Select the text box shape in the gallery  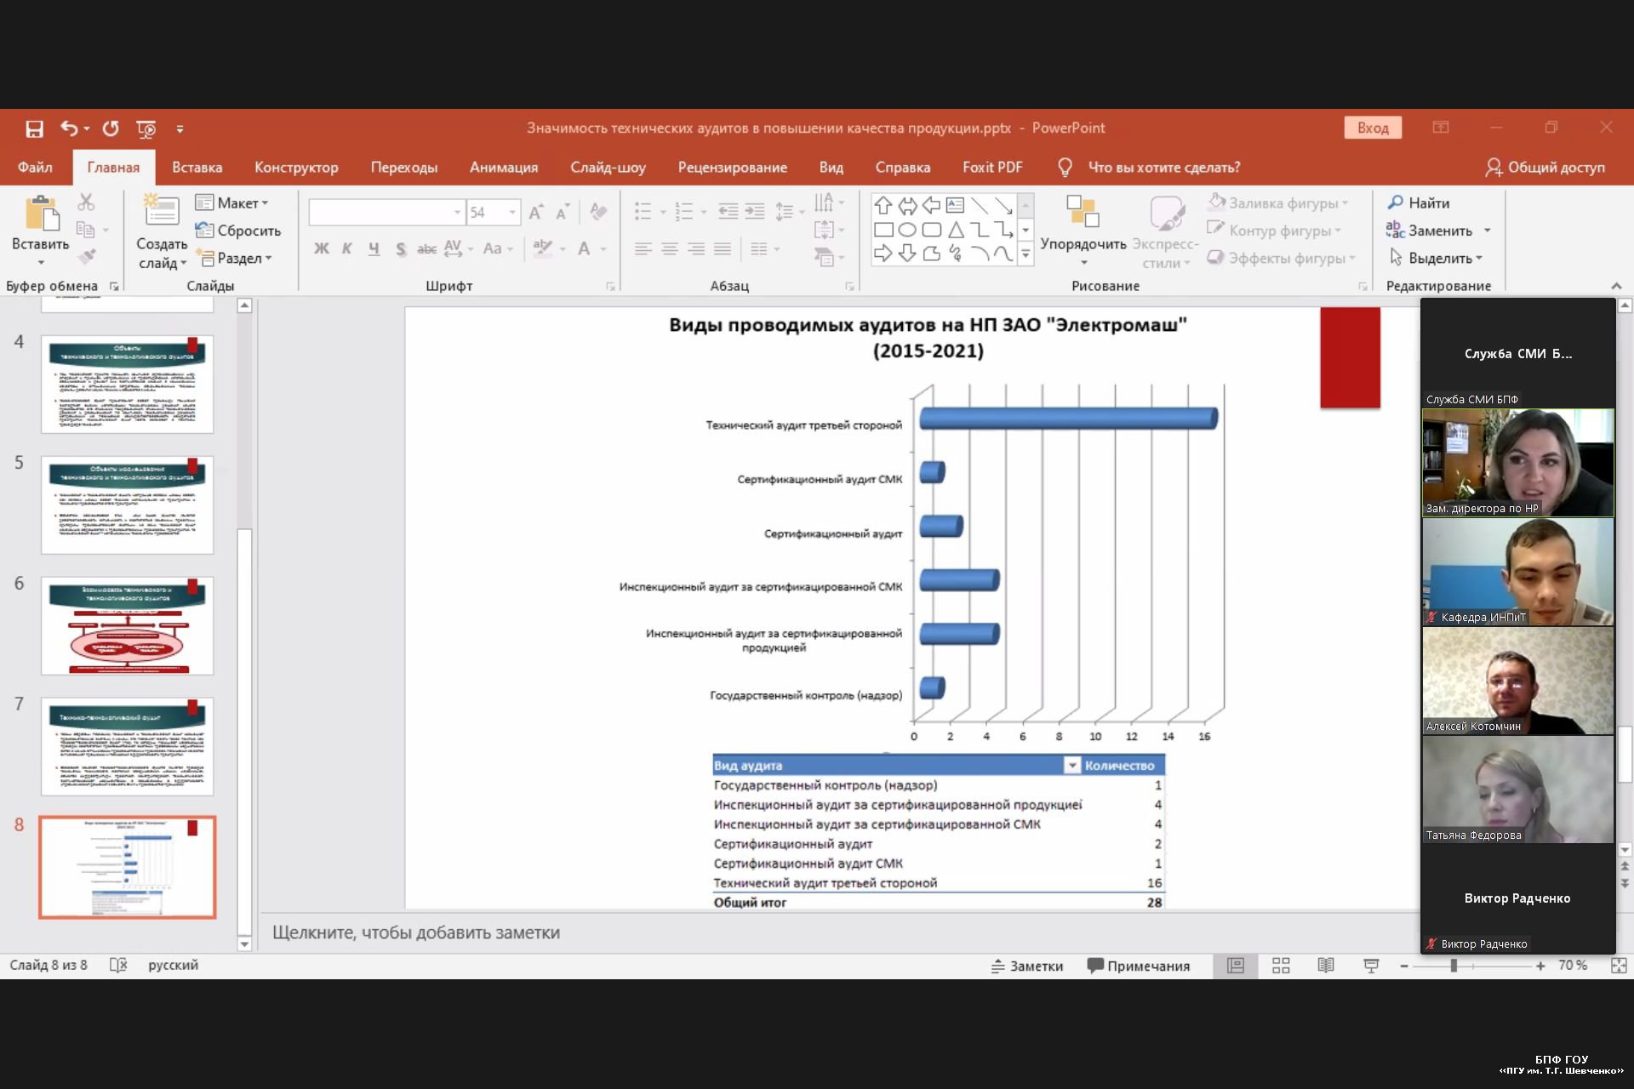[955, 205]
